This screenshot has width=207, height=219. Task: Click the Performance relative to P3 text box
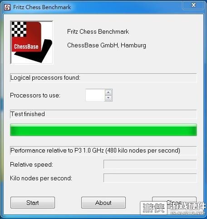(x=103, y=151)
